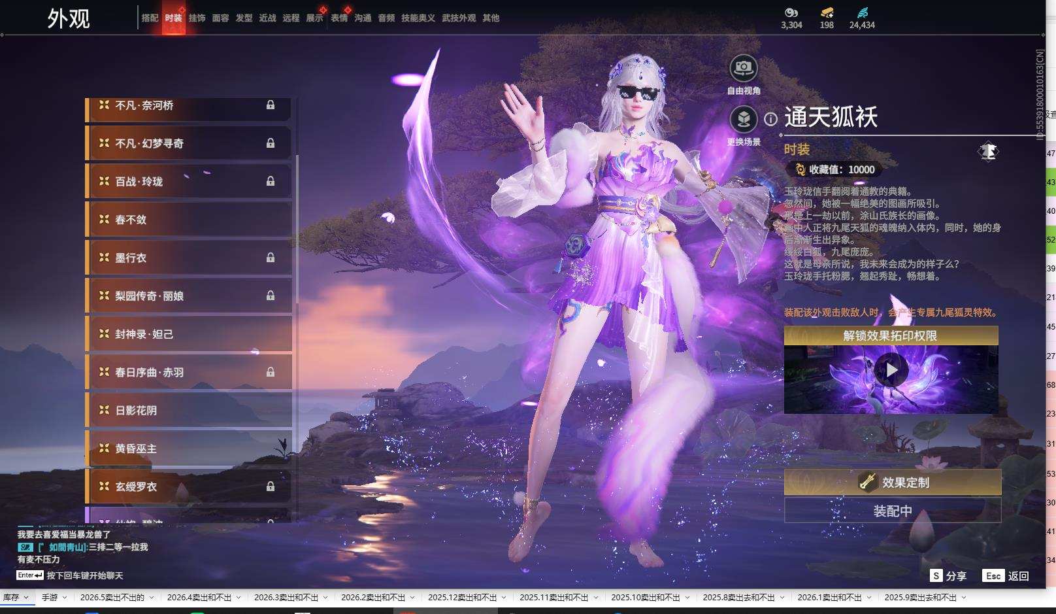Click the channel badge before 如闻青山
1056x614 pixels.
tap(25, 547)
